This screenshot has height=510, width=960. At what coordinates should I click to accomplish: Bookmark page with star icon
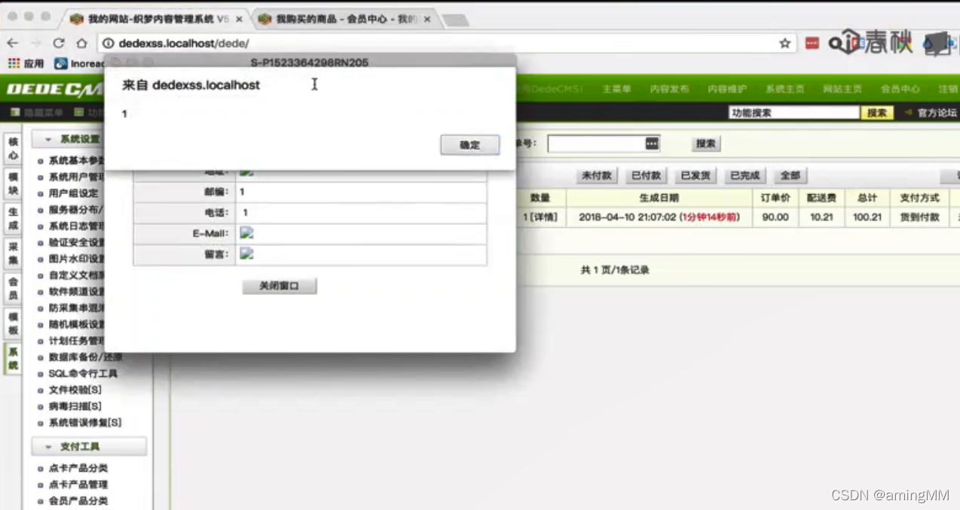coord(784,44)
